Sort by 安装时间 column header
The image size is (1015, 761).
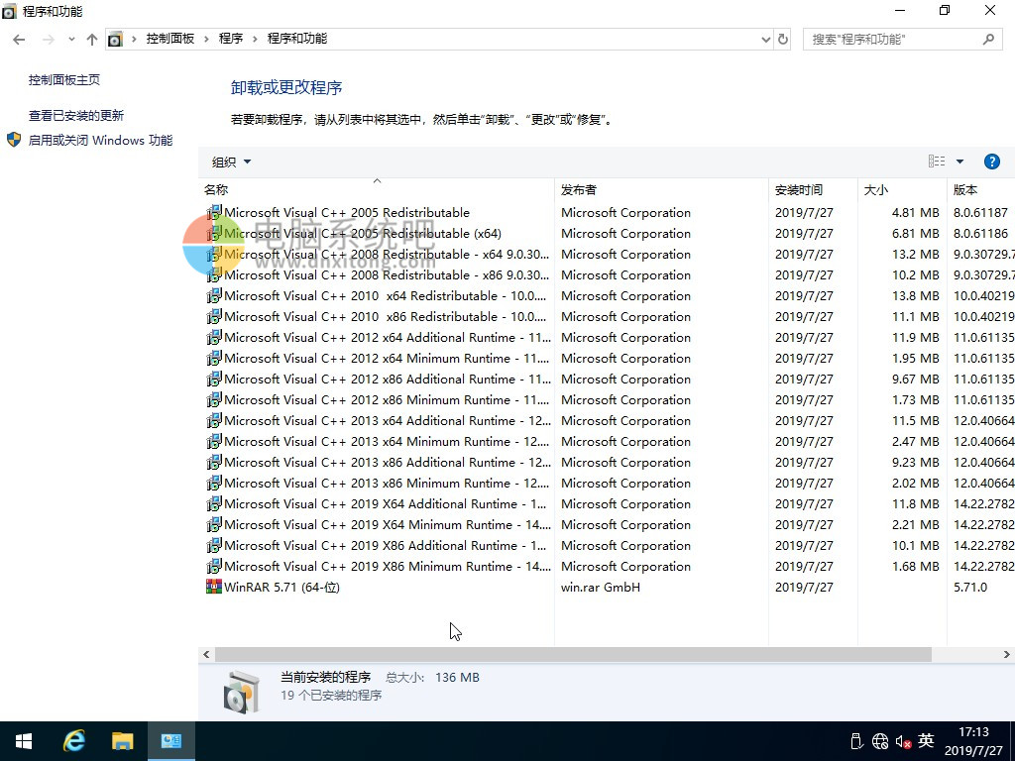(813, 189)
